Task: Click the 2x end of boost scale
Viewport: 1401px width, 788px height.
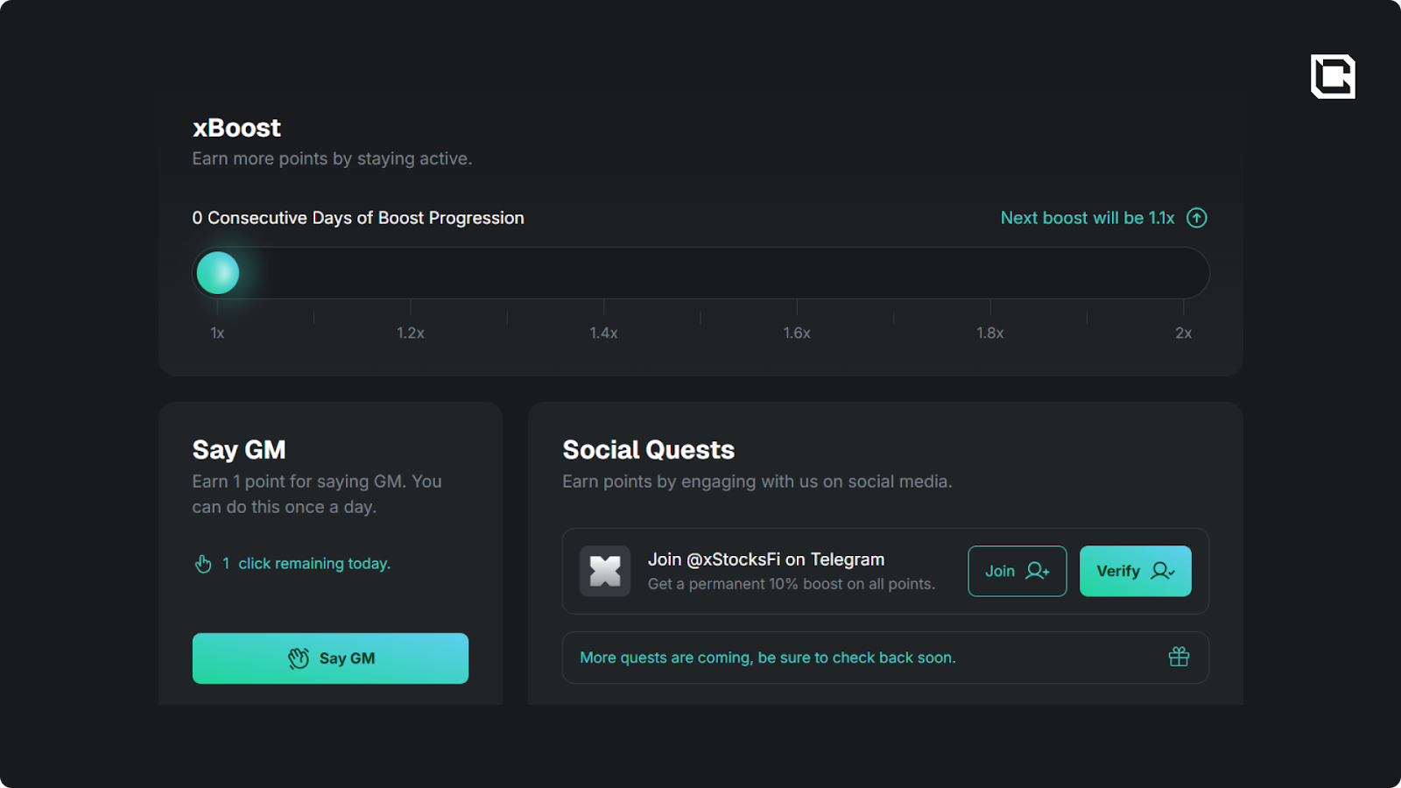Action: (1183, 333)
